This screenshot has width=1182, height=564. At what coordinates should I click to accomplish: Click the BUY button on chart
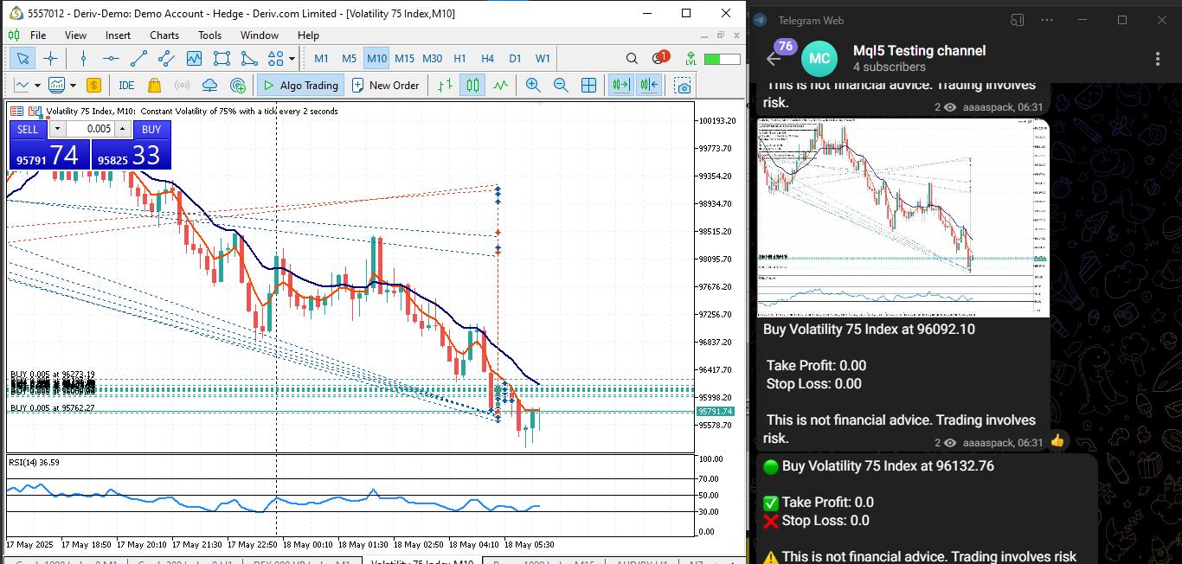[151, 129]
